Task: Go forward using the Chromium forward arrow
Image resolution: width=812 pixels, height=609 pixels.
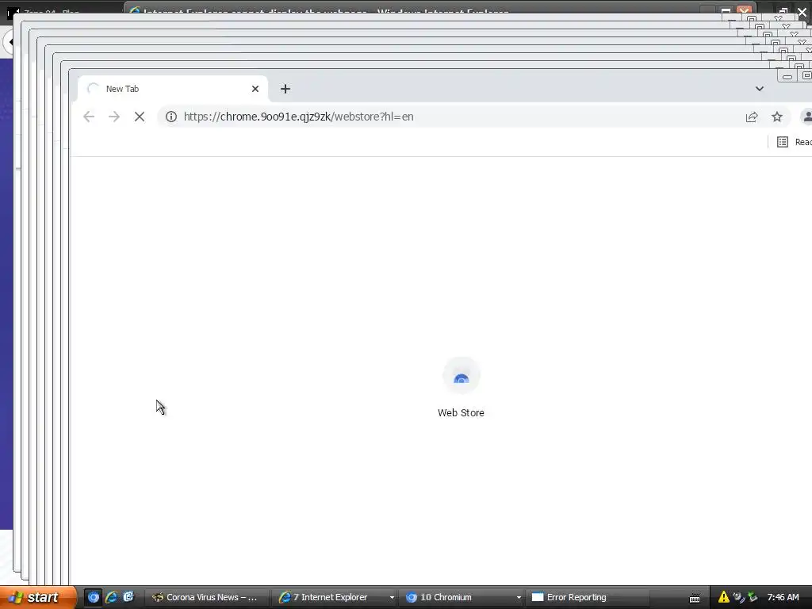Action: click(114, 117)
